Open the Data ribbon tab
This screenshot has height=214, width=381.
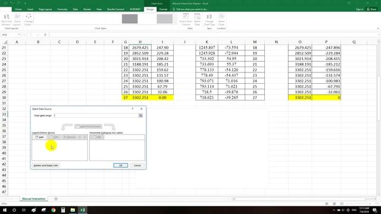(76, 10)
